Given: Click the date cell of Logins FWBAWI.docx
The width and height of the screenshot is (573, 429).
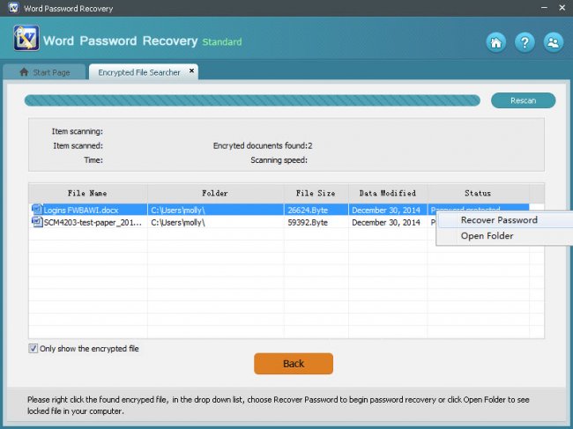Looking at the screenshot, I should (x=386, y=210).
